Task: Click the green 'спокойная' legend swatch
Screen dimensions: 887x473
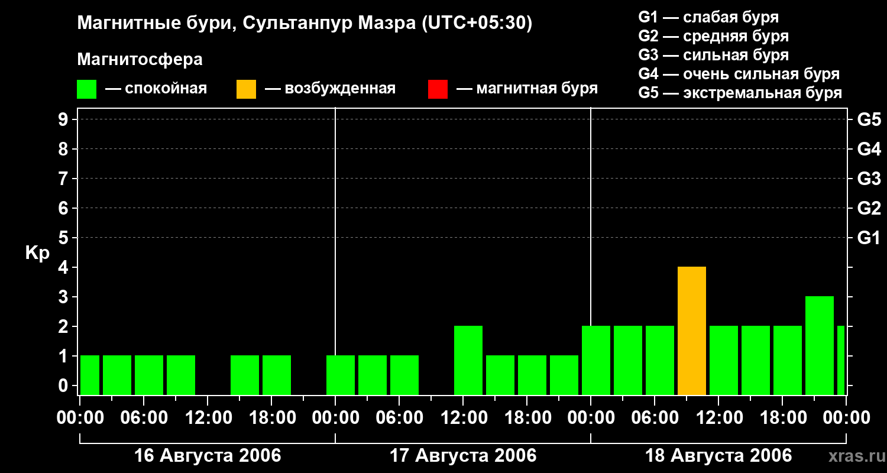Action: [x=86, y=89]
